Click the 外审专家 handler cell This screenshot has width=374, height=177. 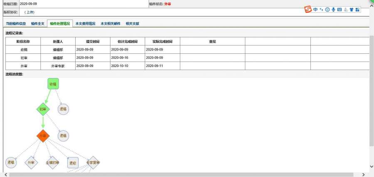58,66
